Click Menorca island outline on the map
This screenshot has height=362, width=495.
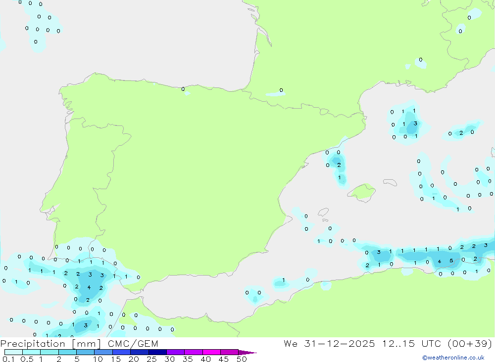coord(390,183)
